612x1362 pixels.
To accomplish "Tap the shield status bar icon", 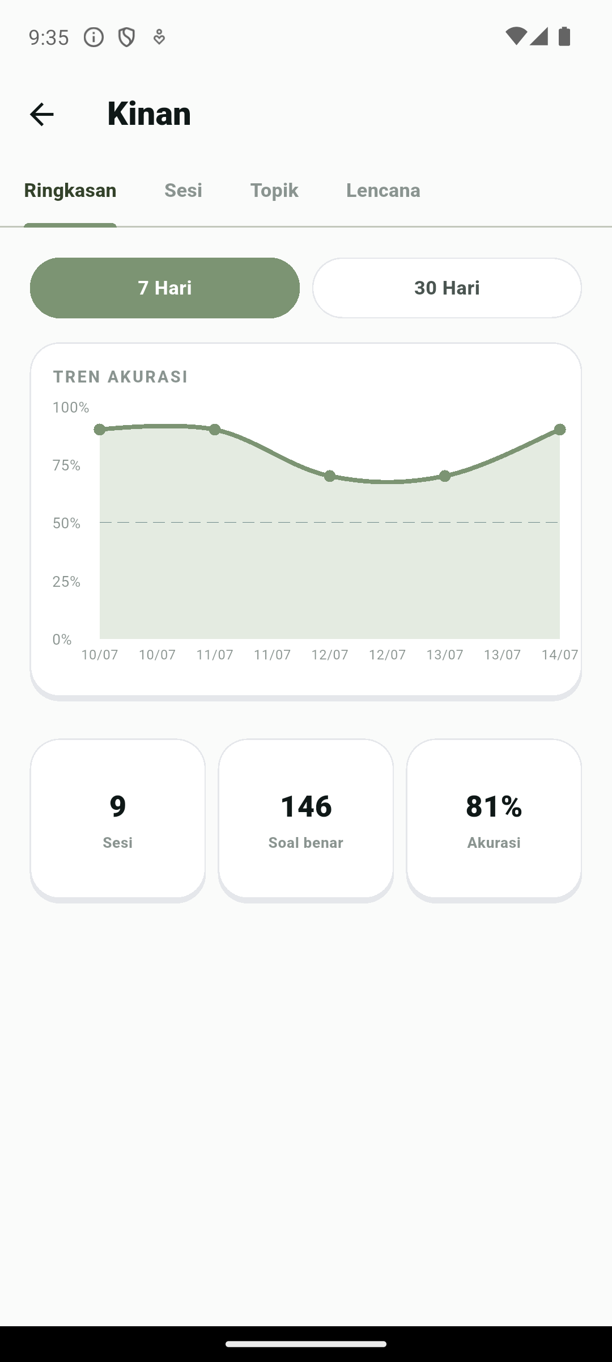I will pos(126,37).
